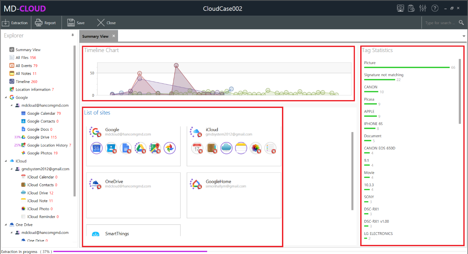Collapse the iCloud node in Explorer
The image size is (468, 254).
click(x=6, y=161)
